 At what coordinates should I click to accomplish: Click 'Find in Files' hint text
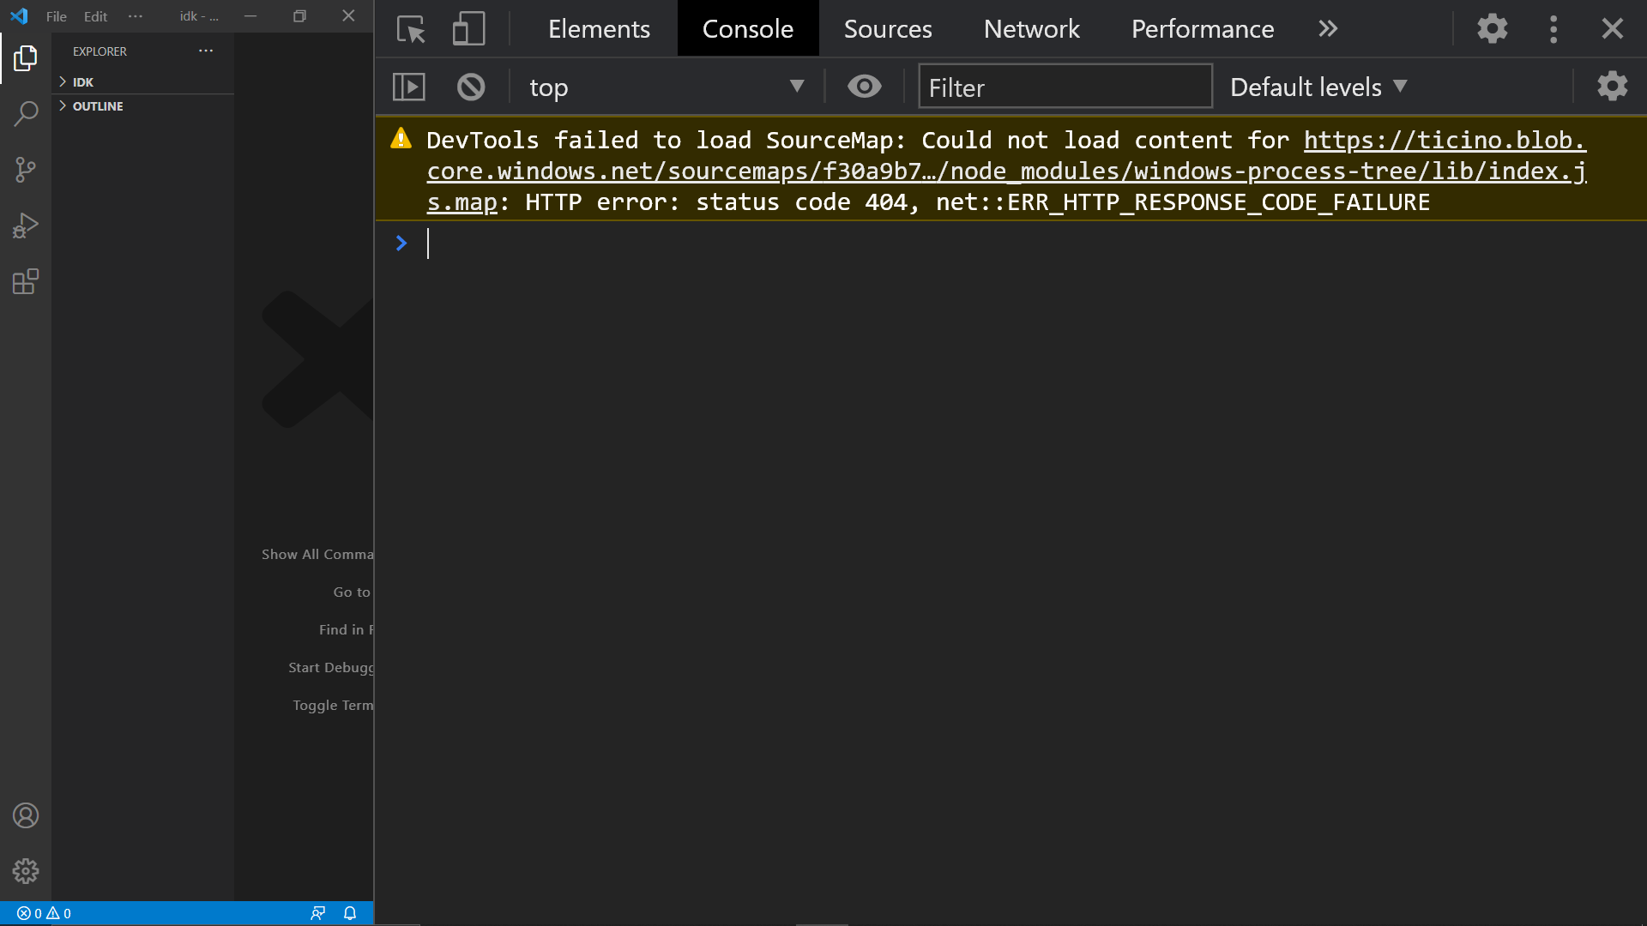click(x=347, y=630)
